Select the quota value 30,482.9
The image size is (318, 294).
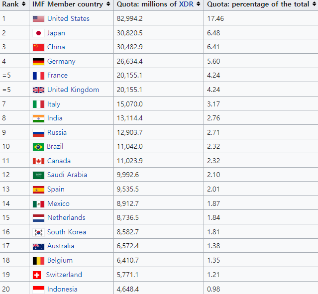coord(129,47)
